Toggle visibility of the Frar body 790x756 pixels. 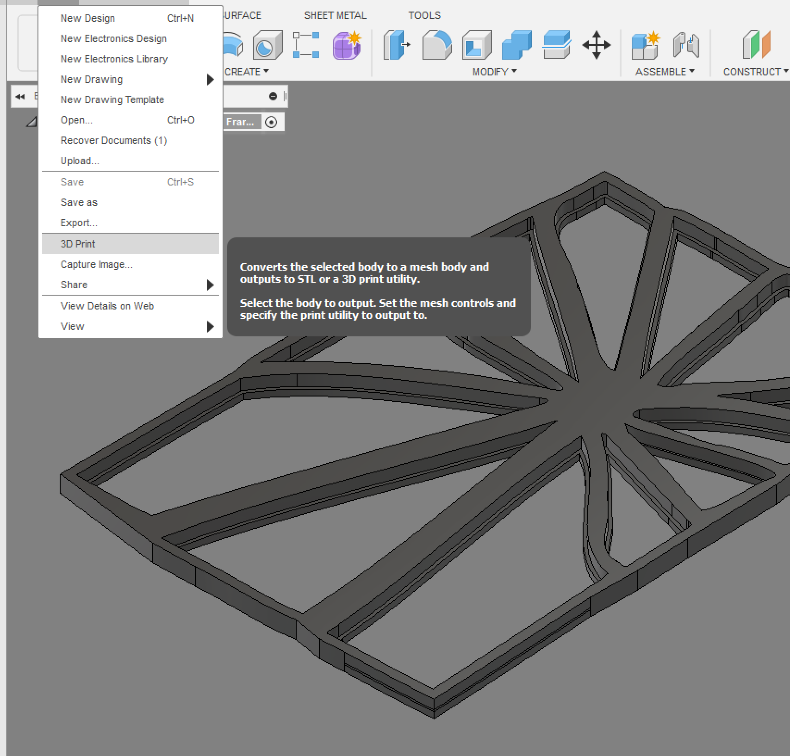click(272, 122)
